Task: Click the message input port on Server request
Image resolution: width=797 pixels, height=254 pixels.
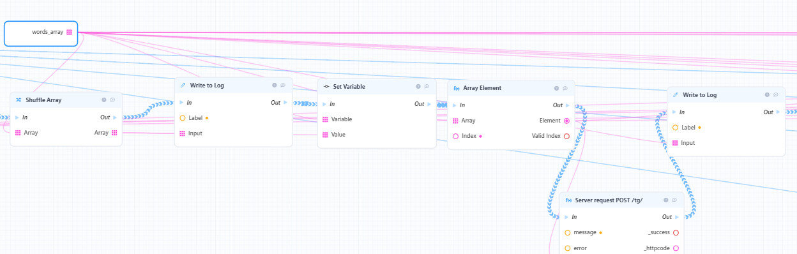Action: pos(568,232)
